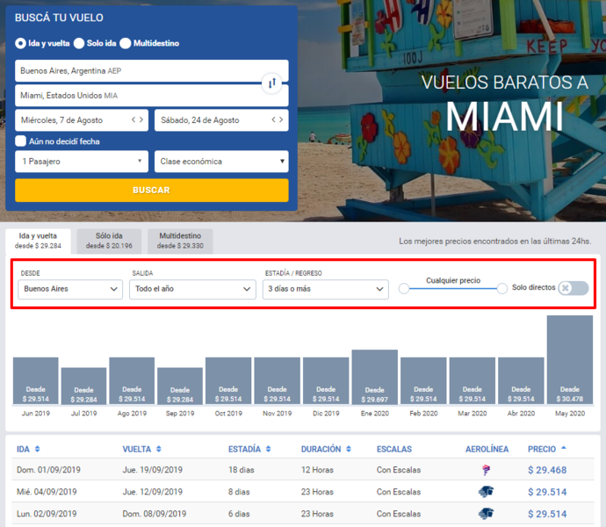The height and width of the screenshot is (527, 606).
Task: Open the Miércoles, 7 de Agosto date field
Action: click(x=82, y=120)
